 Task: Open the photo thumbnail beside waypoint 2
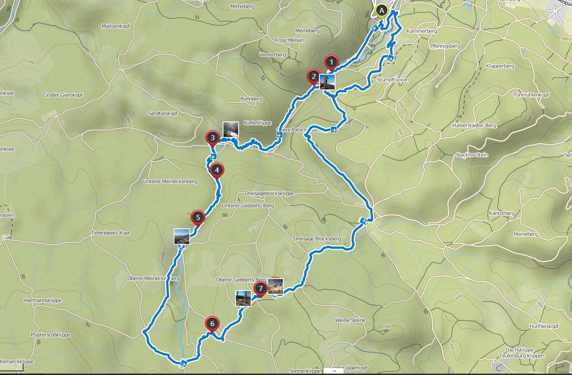point(327,82)
